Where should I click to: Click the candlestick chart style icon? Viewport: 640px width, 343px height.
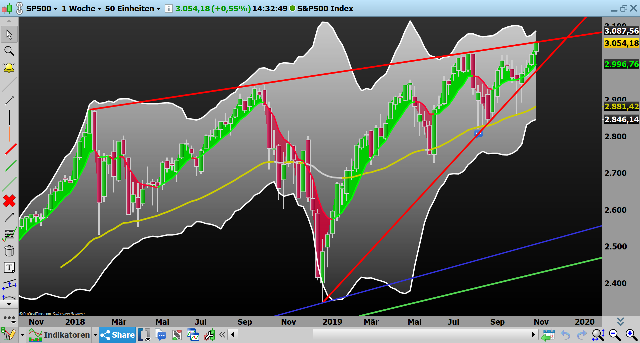click(x=7, y=8)
